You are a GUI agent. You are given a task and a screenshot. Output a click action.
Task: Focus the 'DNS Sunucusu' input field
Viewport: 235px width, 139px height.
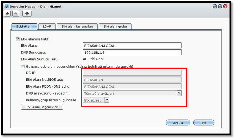tap(132, 52)
